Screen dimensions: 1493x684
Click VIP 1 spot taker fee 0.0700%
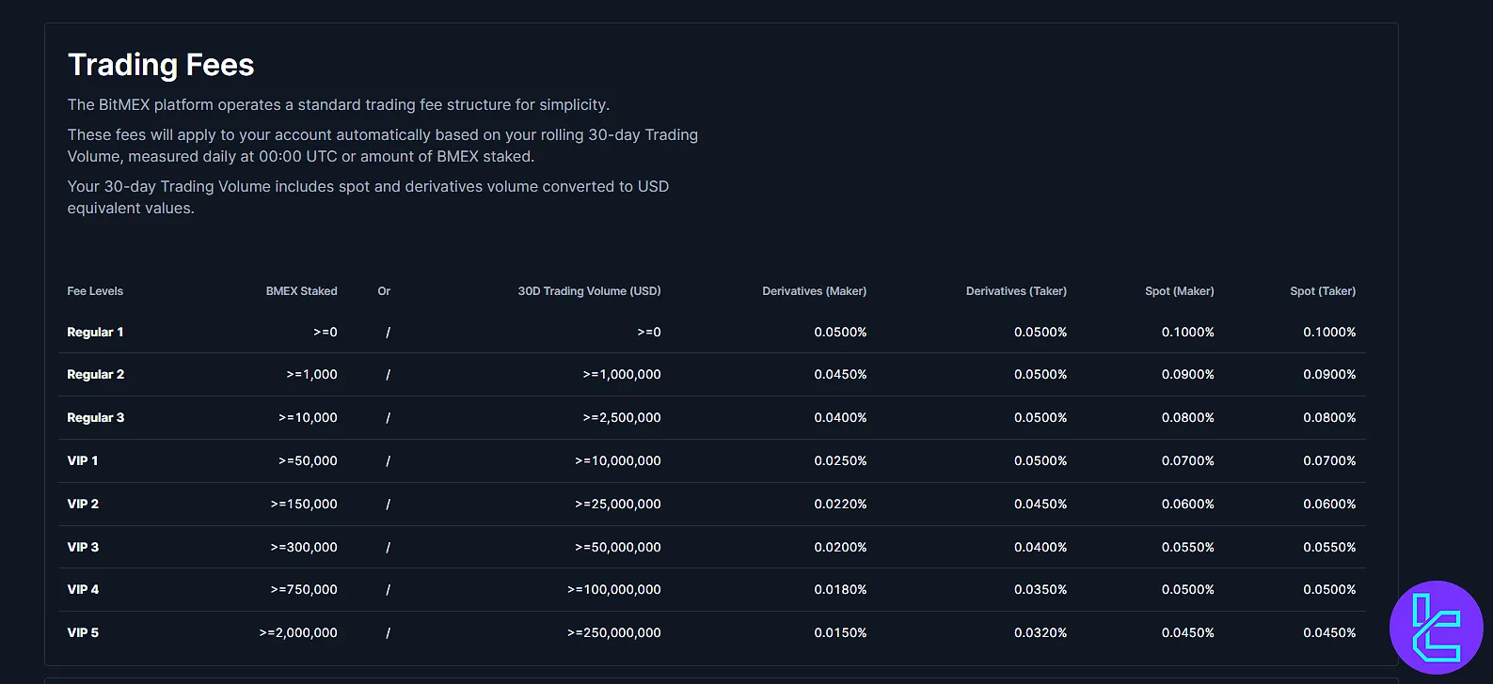(1329, 460)
